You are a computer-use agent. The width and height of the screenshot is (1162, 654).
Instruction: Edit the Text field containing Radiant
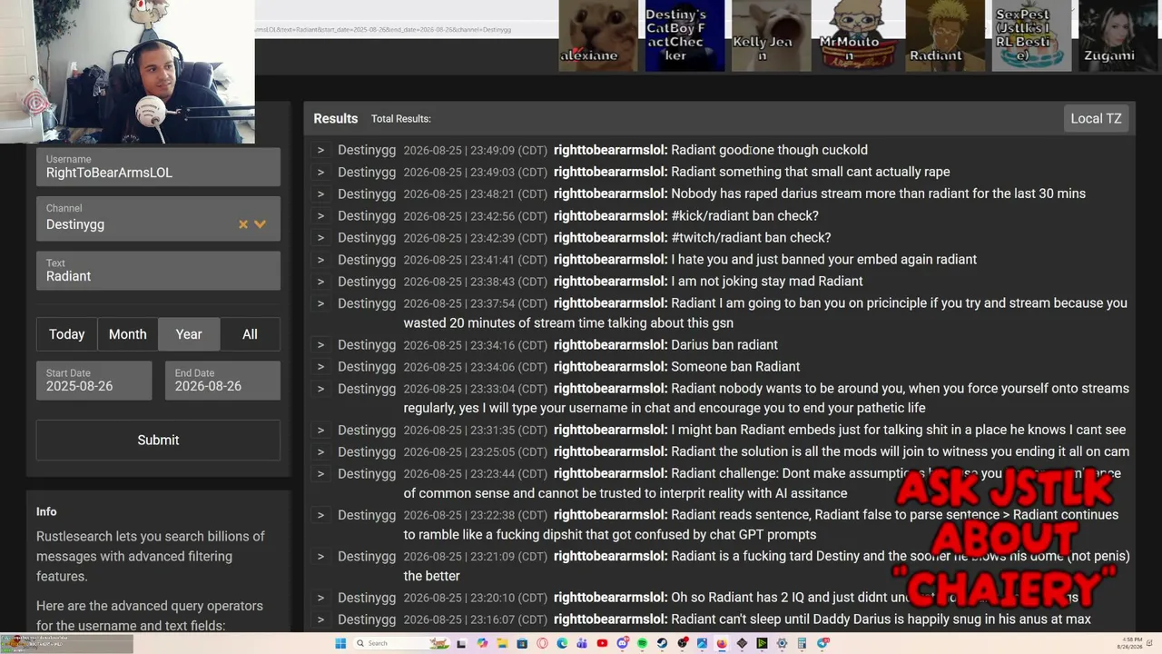158,270
